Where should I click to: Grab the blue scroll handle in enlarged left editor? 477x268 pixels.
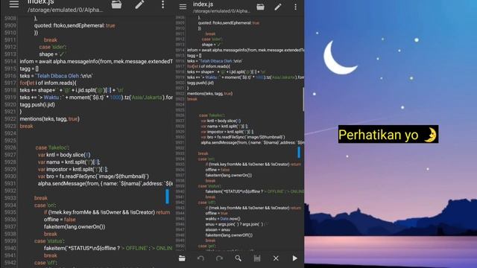167,197
